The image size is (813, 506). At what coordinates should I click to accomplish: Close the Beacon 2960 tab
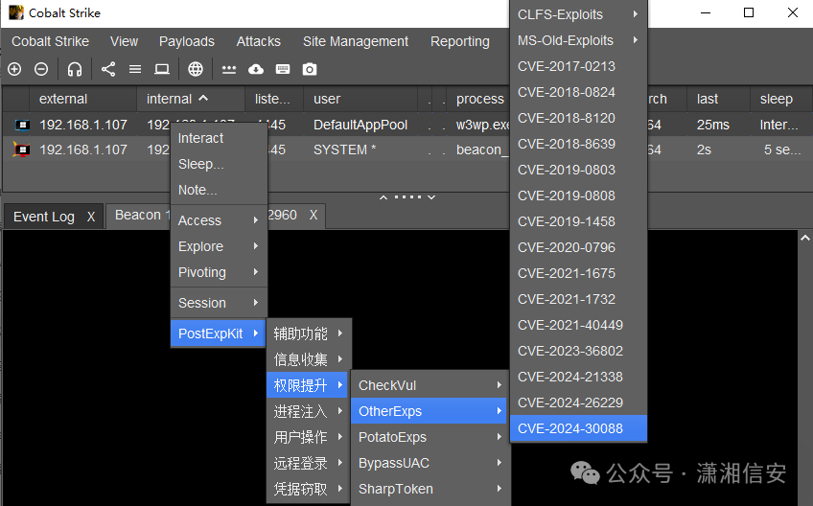(x=314, y=215)
